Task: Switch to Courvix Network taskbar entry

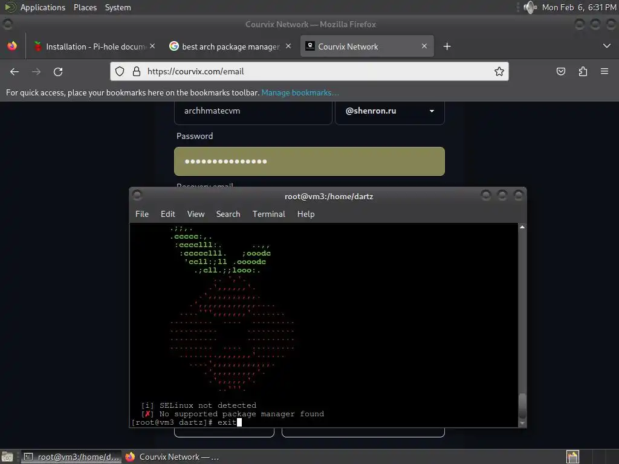Action: 172,457
